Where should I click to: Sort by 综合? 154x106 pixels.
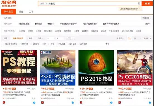point(6,38)
